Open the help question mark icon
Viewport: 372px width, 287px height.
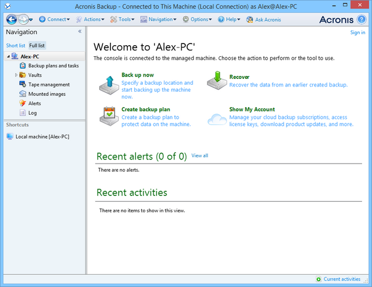click(362, 19)
